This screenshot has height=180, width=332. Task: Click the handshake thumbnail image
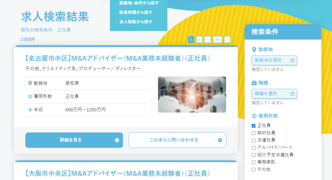[192, 94]
